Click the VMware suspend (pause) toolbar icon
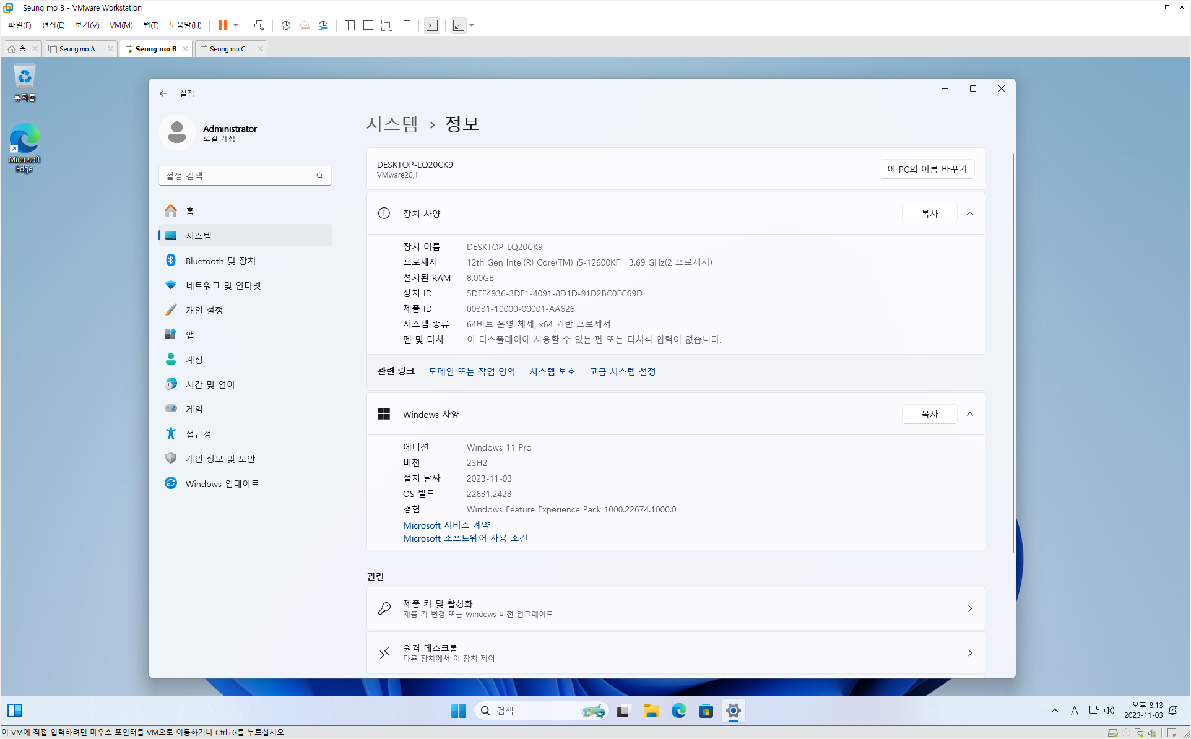This screenshot has height=739, width=1191. coord(222,25)
